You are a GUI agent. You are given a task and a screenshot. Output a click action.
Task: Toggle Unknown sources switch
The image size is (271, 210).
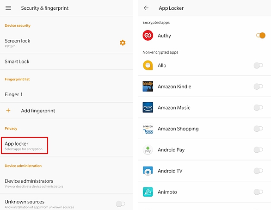pyautogui.click(x=121, y=204)
